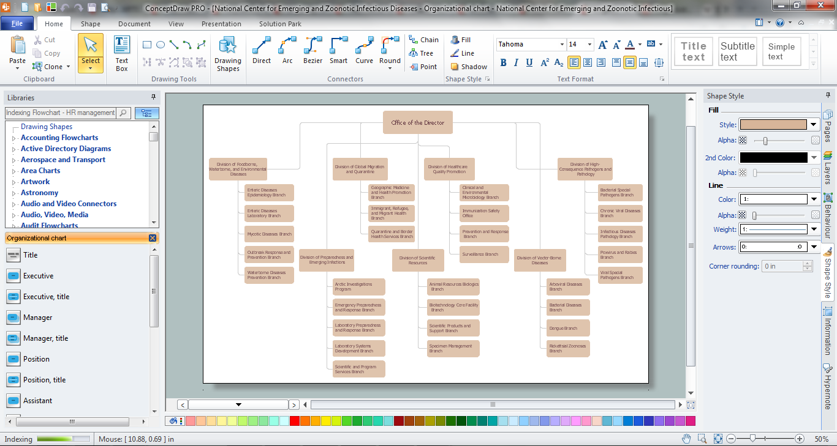Open the Drawing Shapes library
The width and height of the screenshot is (837, 446).
[227, 53]
